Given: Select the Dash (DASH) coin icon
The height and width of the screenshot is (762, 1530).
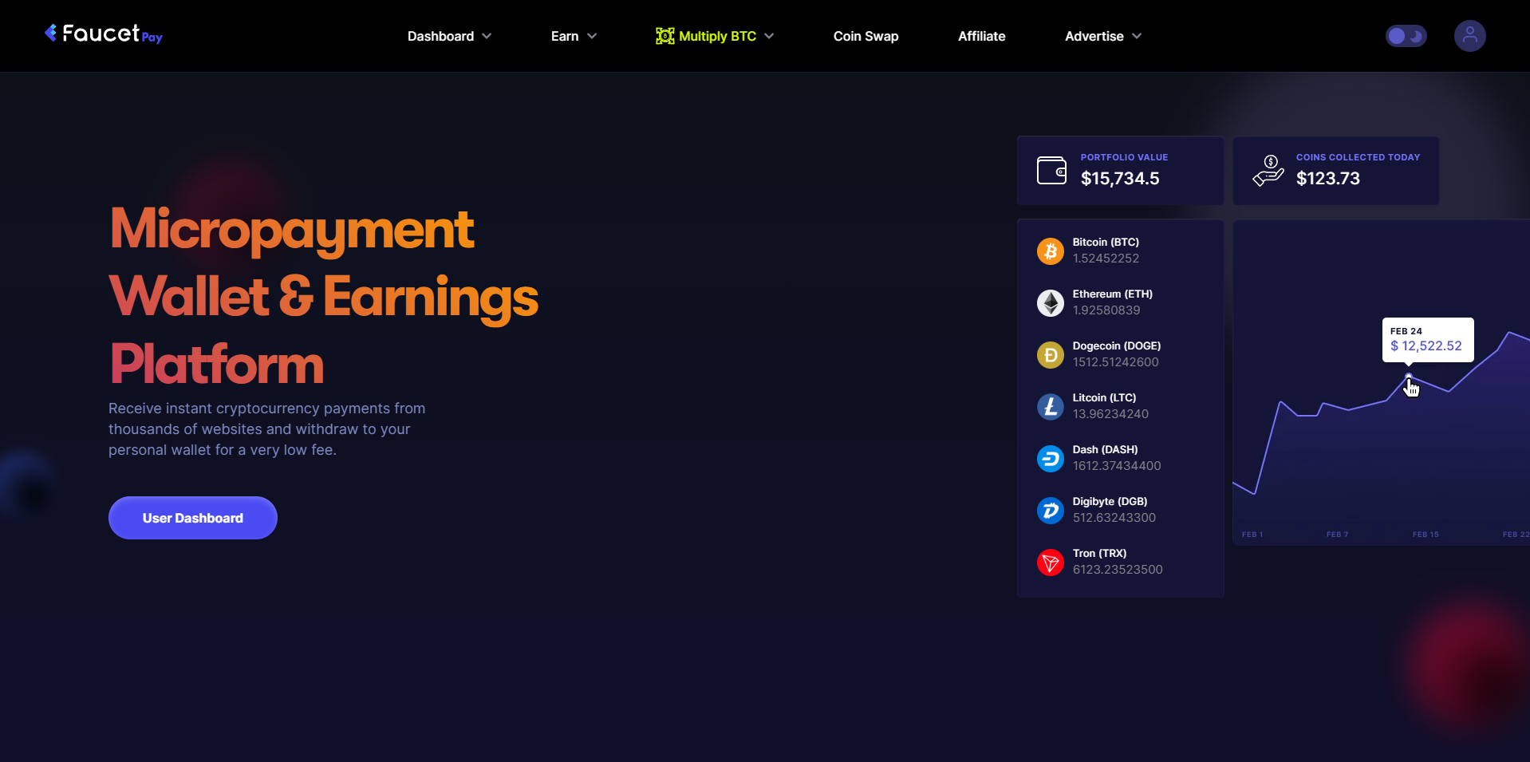Looking at the screenshot, I should point(1050,459).
